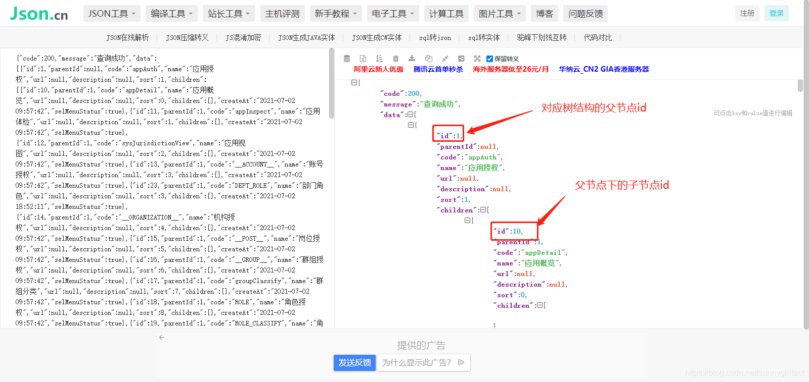The image size is (809, 382).
Task: Collapse the root JSON object
Action: 354,83
